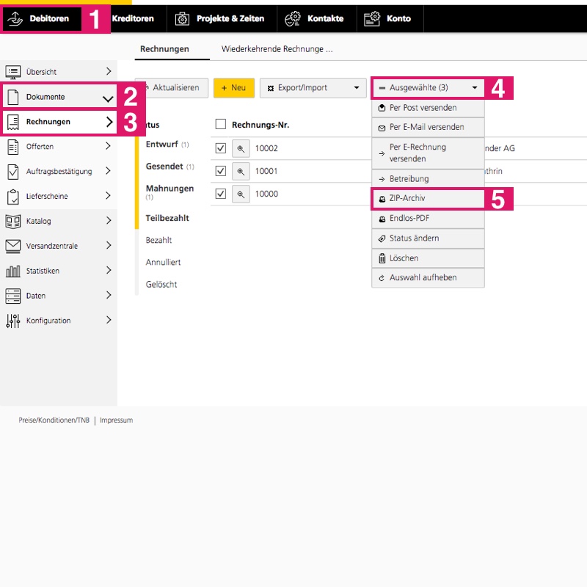This screenshot has height=587, width=587.
Task: Click the Statistiken chart icon
Action: (x=13, y=271)
